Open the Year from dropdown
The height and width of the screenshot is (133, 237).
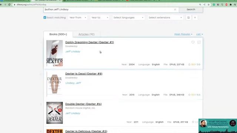pos(78,18)
